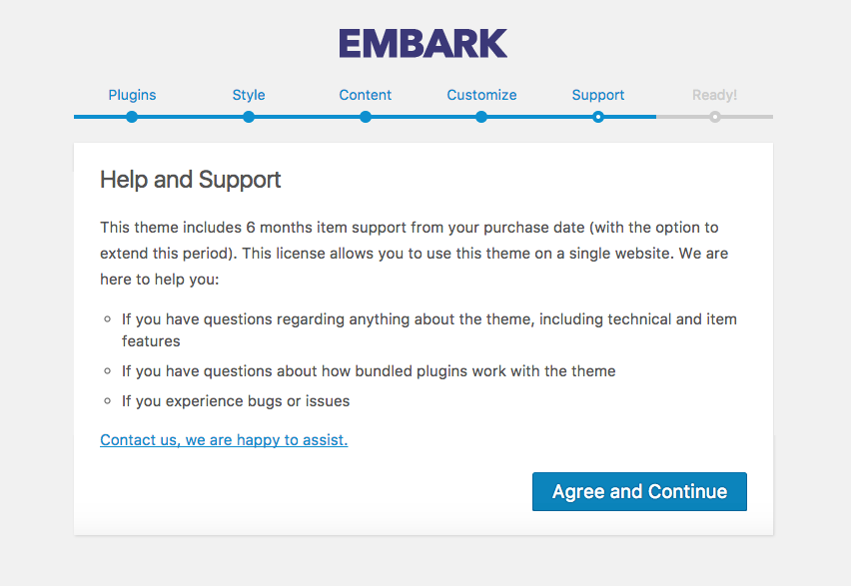
Task: Open the Style step label
Action: click(x=249, y=95)
